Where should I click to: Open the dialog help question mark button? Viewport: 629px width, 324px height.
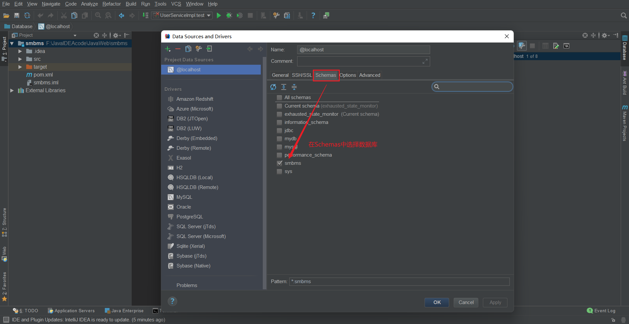tap(172, 301)
